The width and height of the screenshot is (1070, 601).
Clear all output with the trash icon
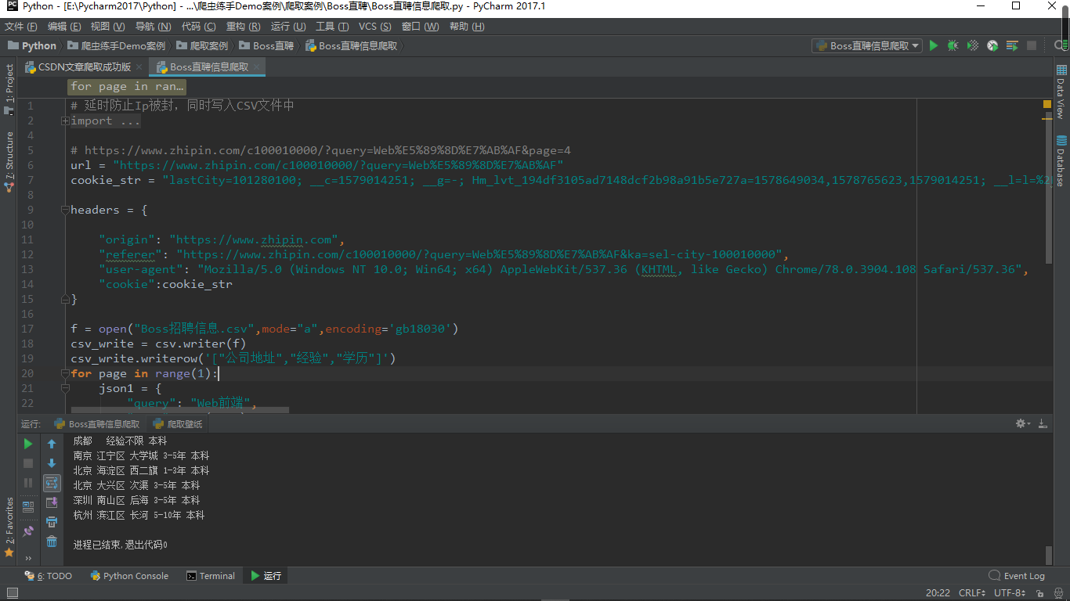click(x=52, y=542)
